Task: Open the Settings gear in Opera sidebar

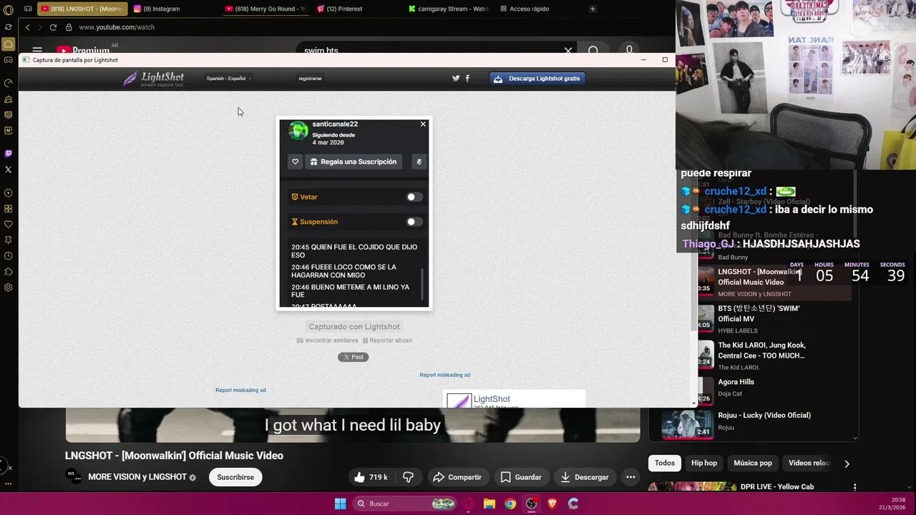Action: 9,288
